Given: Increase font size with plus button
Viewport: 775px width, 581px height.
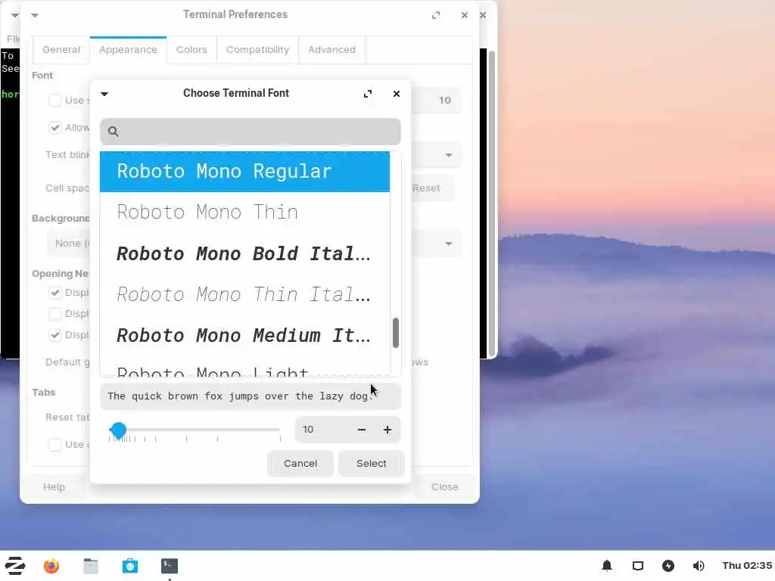Looking at the screenshot, I should (x=387, y=430).
